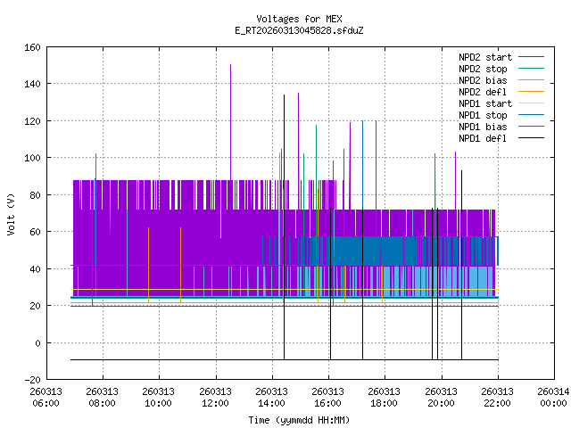Click the 160 tick label on y-axis
This screenshot has height=428, width=571.
coord(30,46)
